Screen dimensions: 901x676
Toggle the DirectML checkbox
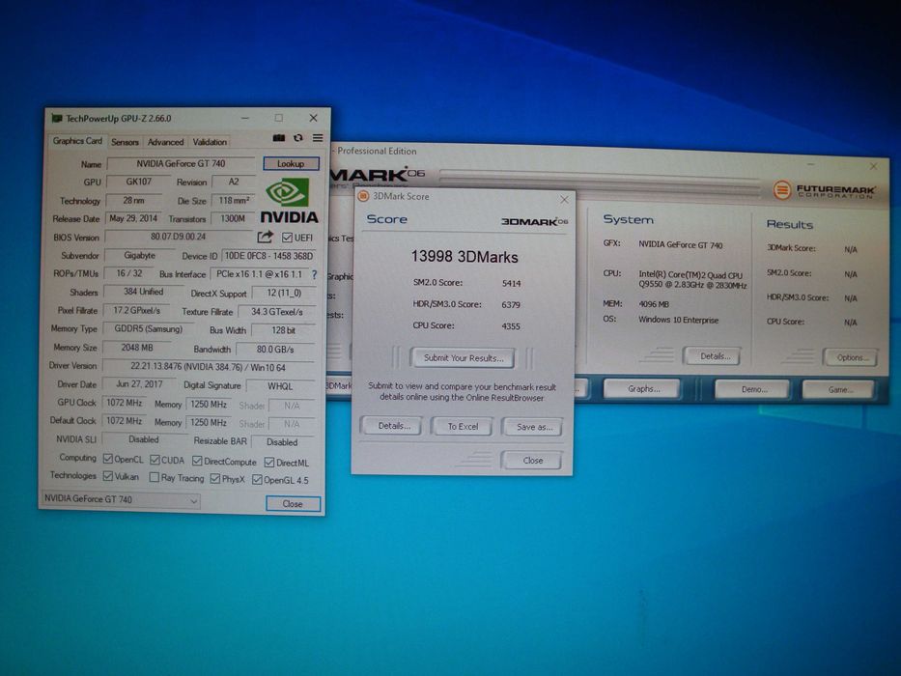(x=268, y=463)
